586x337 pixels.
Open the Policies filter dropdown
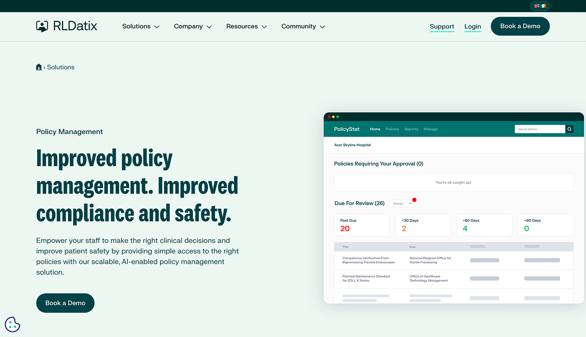coord(402,204)
